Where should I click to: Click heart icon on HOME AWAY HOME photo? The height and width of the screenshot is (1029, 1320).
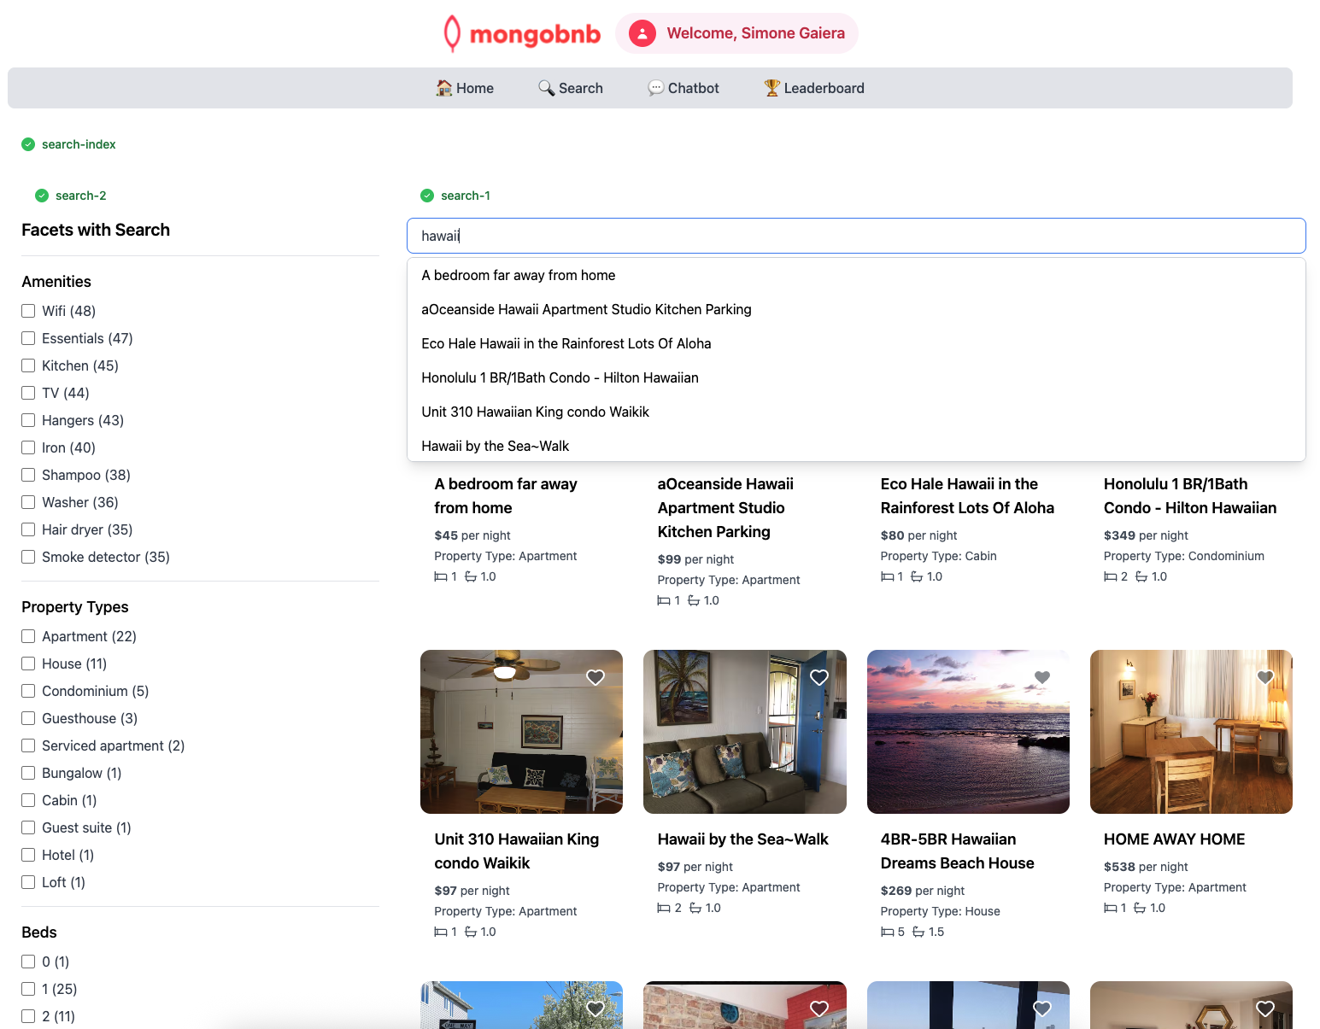click(x=1264, y=677)
